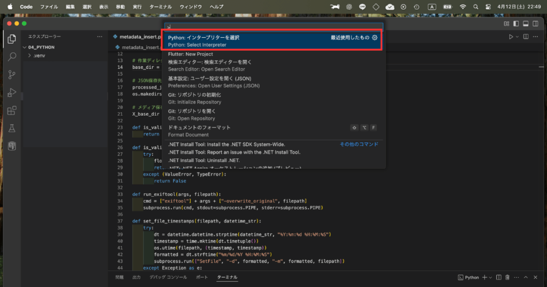Toggle the secondary side bar
Viewport: 547px width, 287px height.
tap(535, 23)
